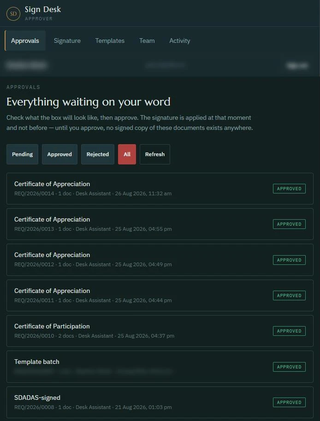Show only Approved requests
Viewport: 320px width, 421px height.
[x=59, y=154]
